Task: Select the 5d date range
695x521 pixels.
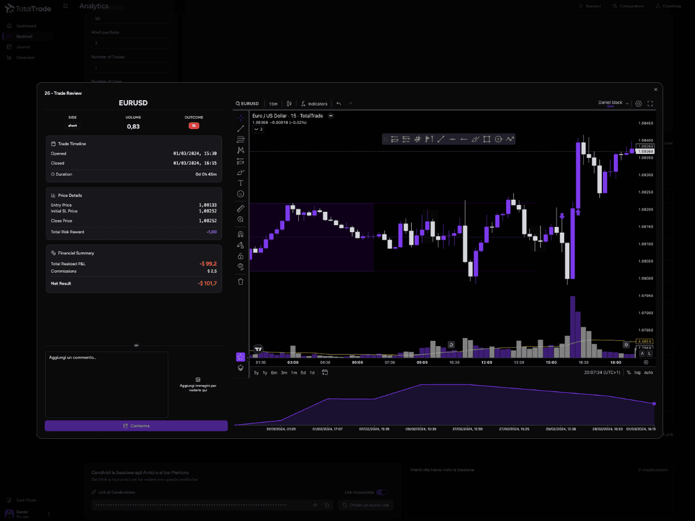Action: [x=303, y=372]
